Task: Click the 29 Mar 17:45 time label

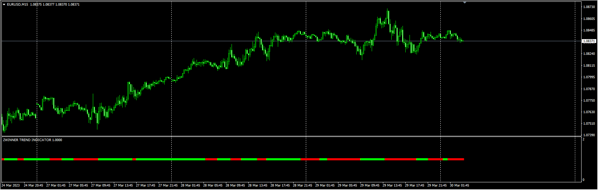Action: (x=415, y=185)
